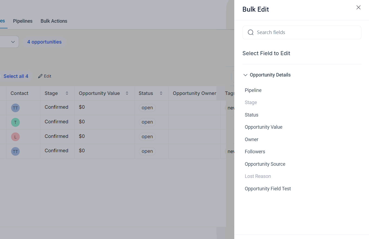Click the pencil Edit icon
Screen dimensions: 369x239
[x=40, y=76]
